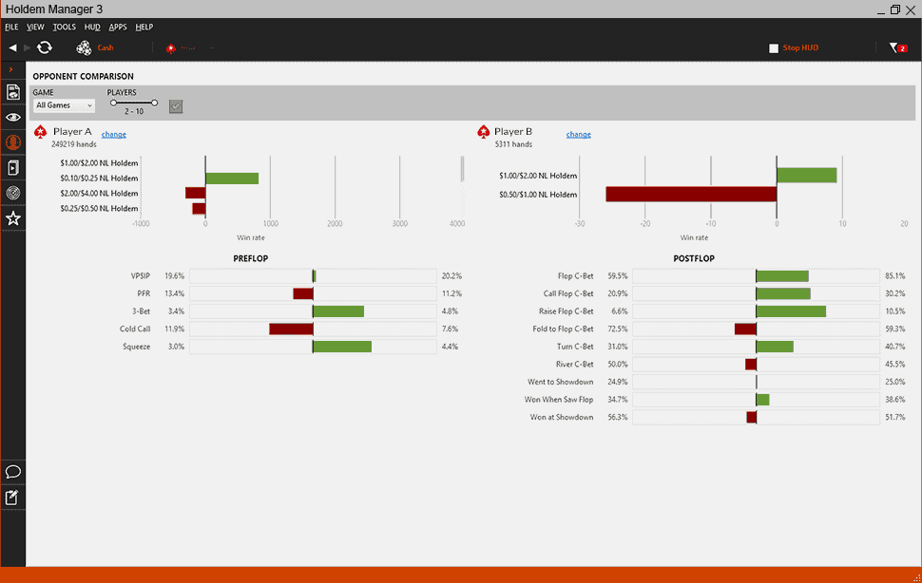Click the change link for Player B
Screen dimensions: 922x583
[x=578, y=135]
